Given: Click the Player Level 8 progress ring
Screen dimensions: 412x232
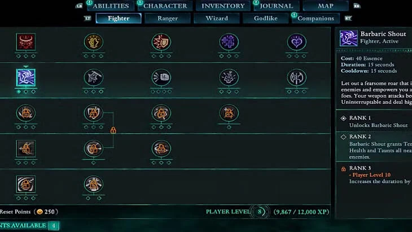Looking at the screenshot, I should click(260, 212).
